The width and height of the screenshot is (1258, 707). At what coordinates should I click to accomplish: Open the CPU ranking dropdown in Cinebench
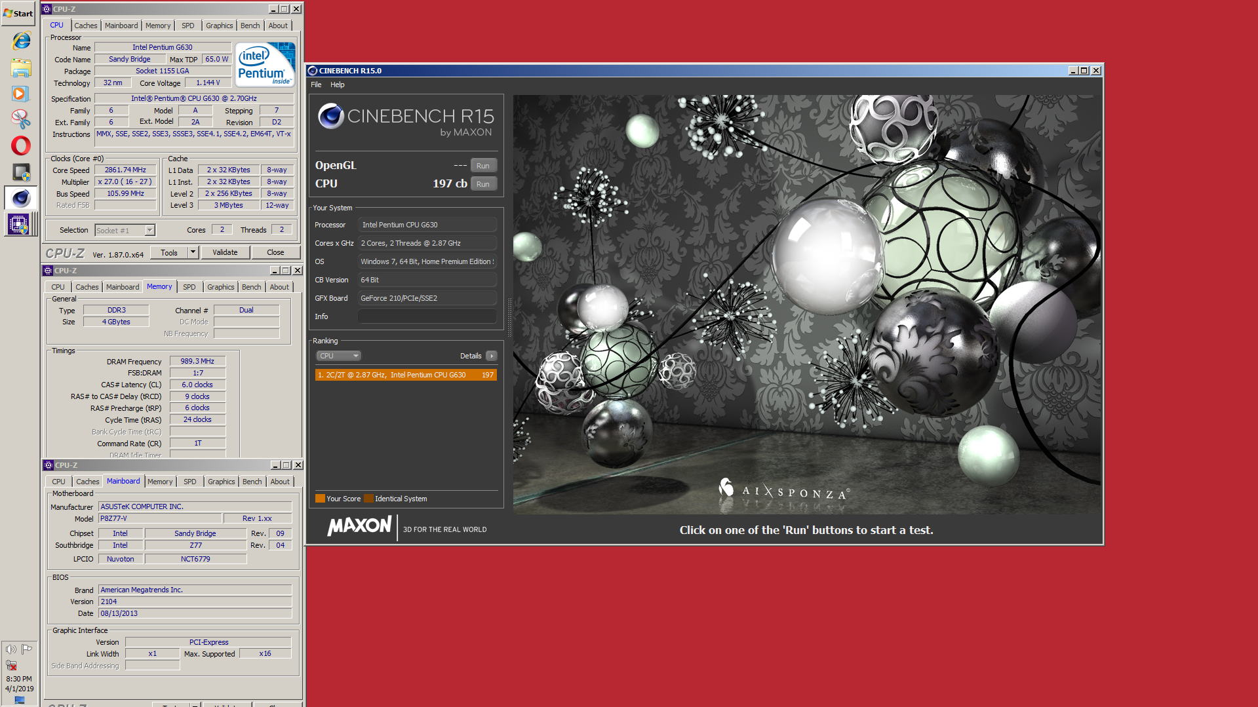(x=338, y=356)
